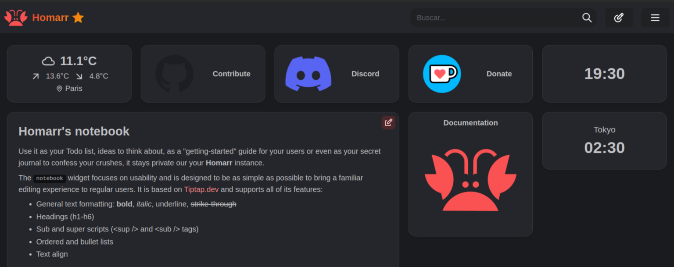Click the Contribute tile label

click(x=231, y=74)
